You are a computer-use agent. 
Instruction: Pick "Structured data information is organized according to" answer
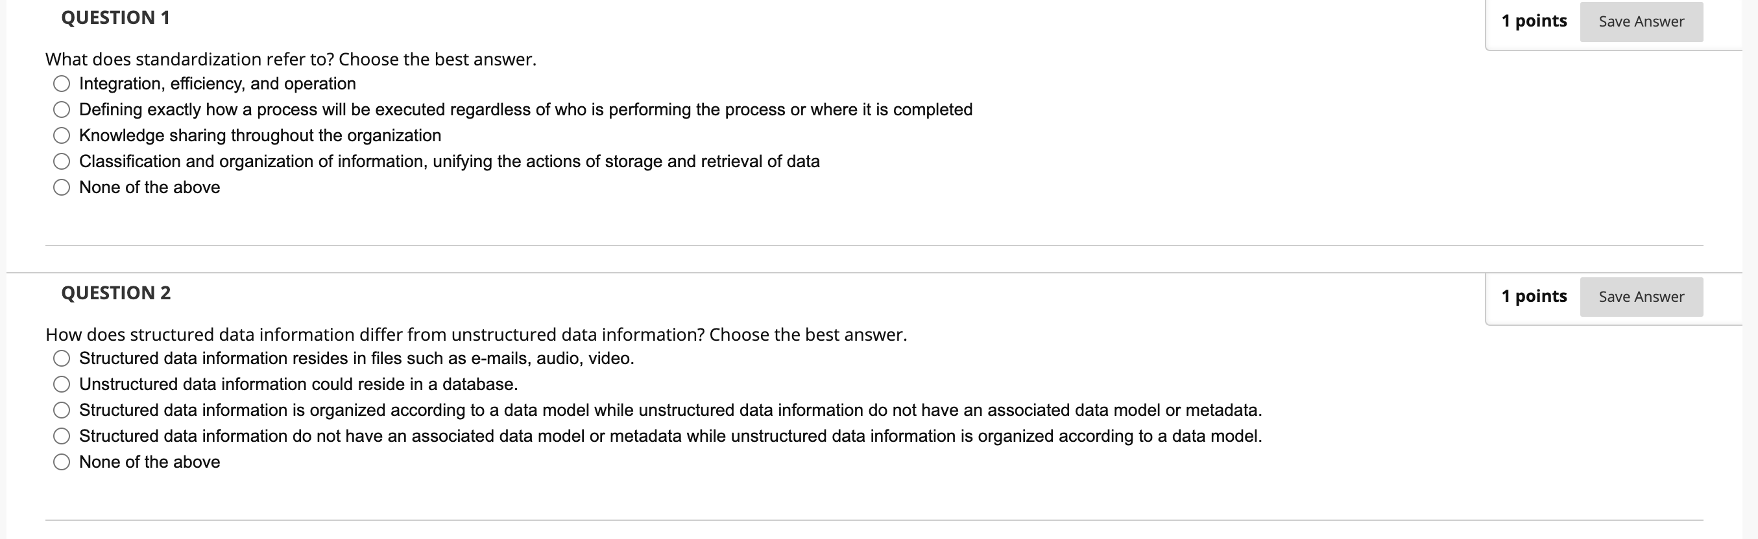tap(62, 409)
